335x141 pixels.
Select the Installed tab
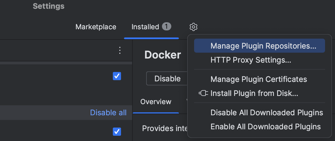[x=145, y=27]
